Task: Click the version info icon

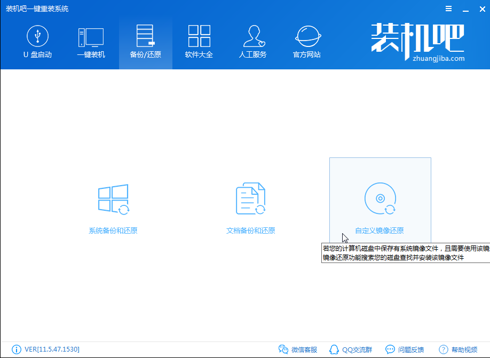Action: [16, 349]
